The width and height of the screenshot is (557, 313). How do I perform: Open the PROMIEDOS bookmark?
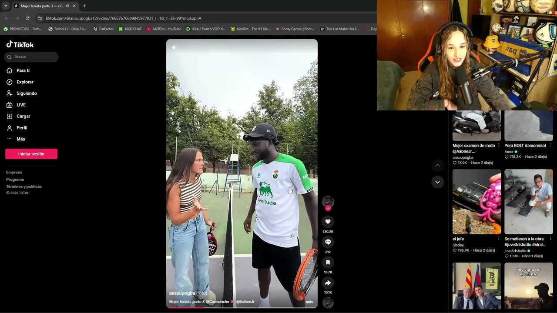pyautogui.click(x=23, y=29)
